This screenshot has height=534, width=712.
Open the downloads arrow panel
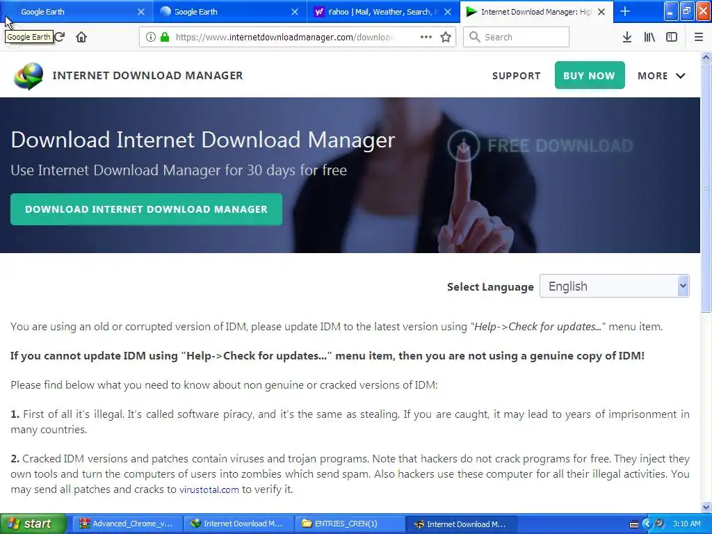tap(627, 37)
